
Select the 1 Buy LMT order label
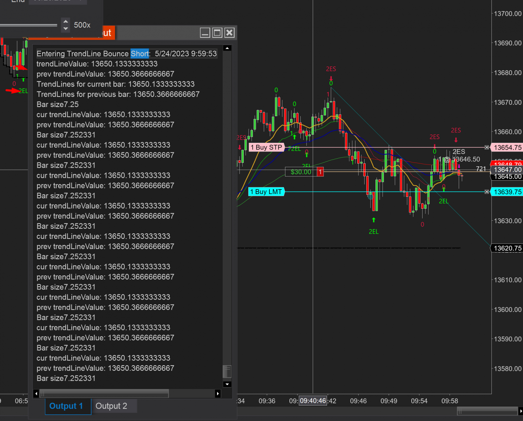click(266, 192)
